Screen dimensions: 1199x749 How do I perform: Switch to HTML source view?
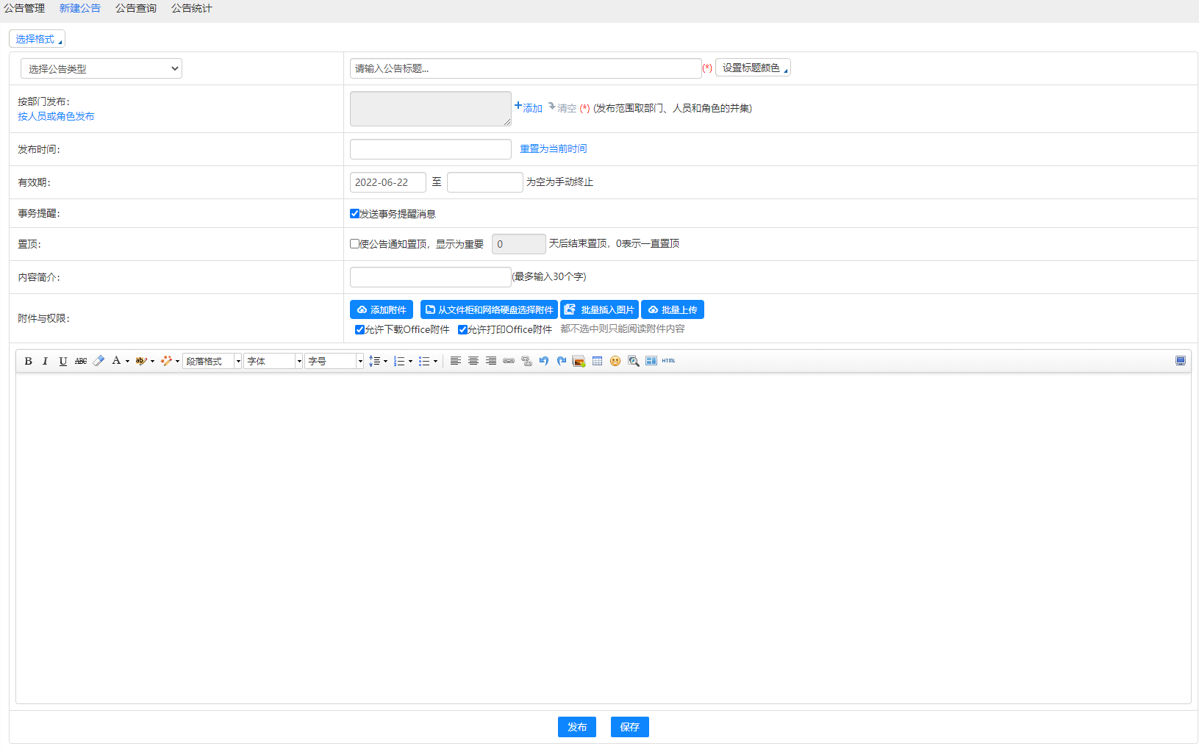click(668, 361)
